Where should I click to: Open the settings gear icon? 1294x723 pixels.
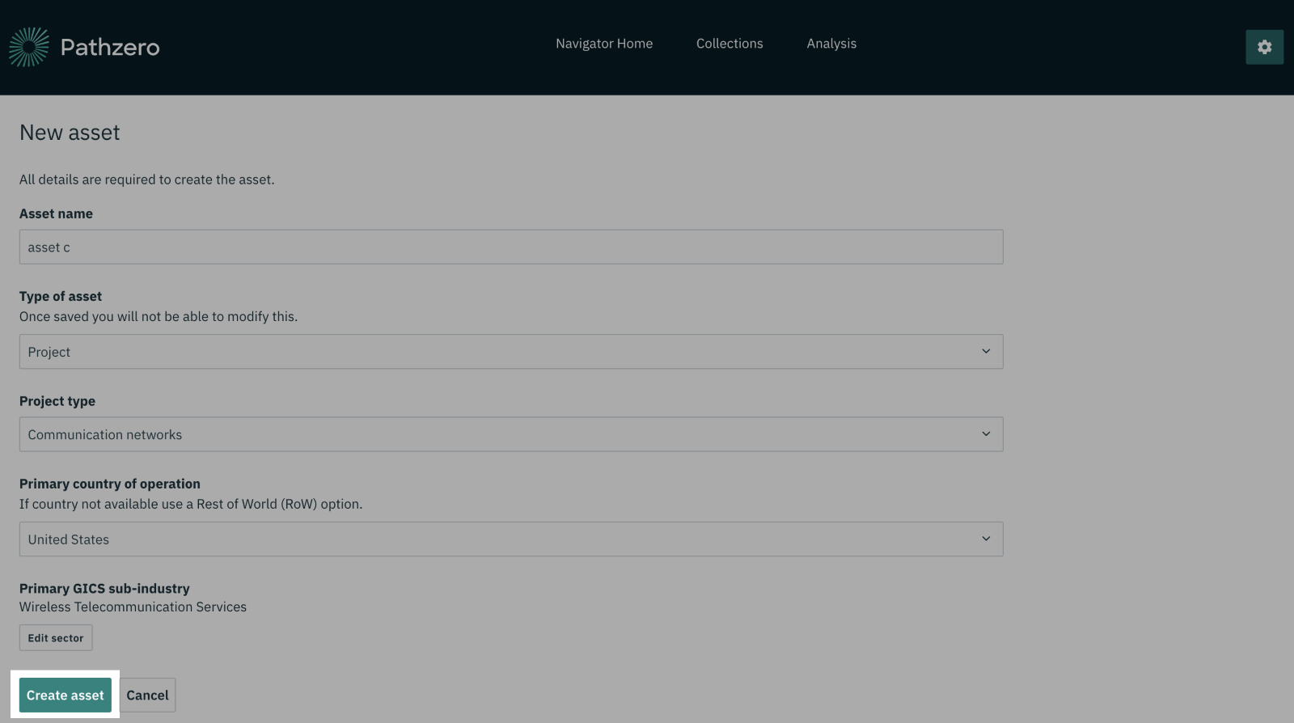point(1264,47)
